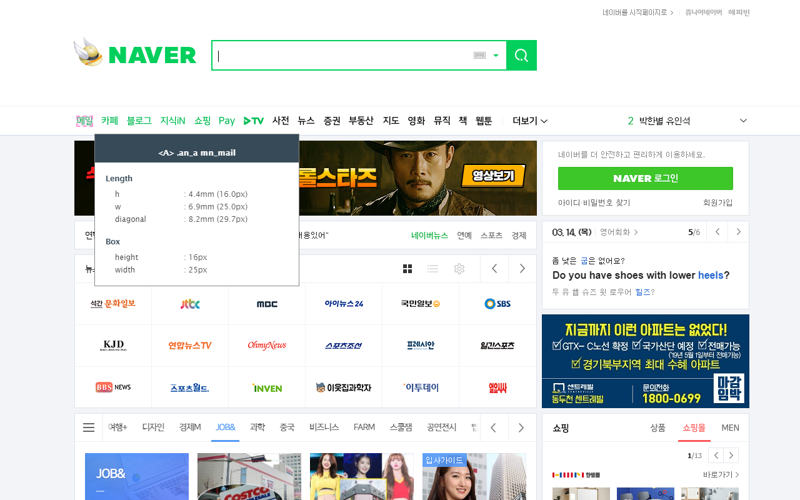This screenshot has width=800, height=500.
Task: Expand the 더보기 more services menu
Action: 530,121
